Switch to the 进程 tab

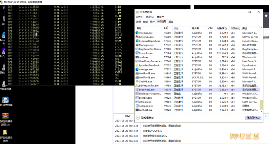(139, 22)
